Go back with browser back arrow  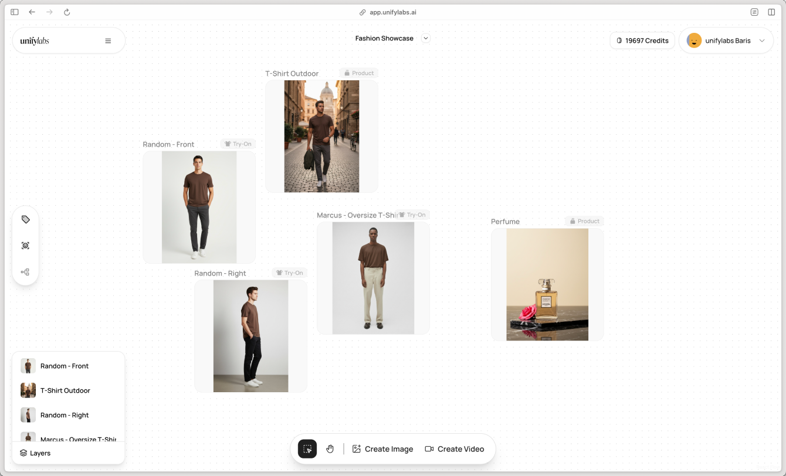pos(32,12)
